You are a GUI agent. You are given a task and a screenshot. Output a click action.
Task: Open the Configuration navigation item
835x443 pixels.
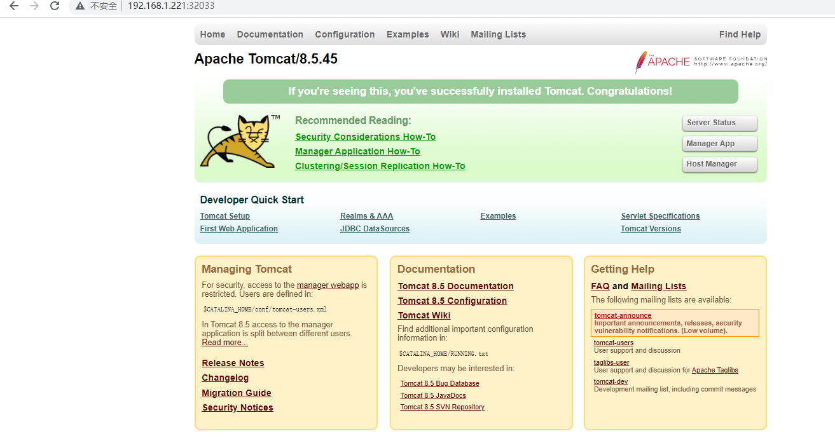345,34
